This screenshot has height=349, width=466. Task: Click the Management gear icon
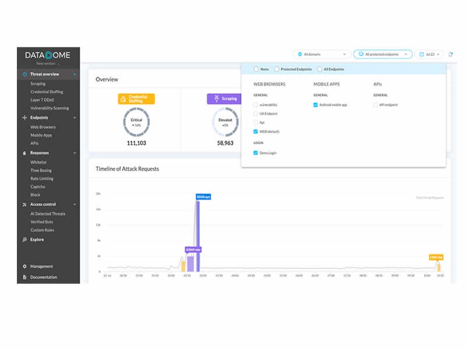tap(24, 266)
